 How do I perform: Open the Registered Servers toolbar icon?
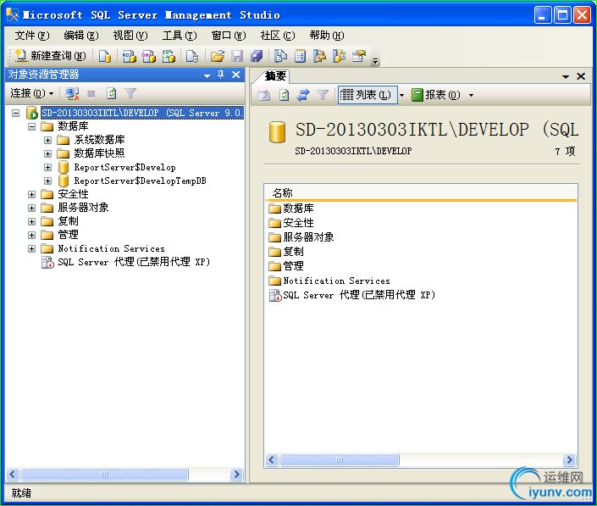[281, 57]
